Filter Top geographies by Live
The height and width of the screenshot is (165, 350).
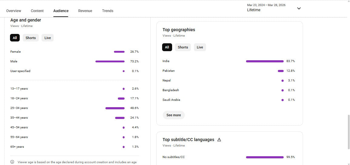click(200, 47)
